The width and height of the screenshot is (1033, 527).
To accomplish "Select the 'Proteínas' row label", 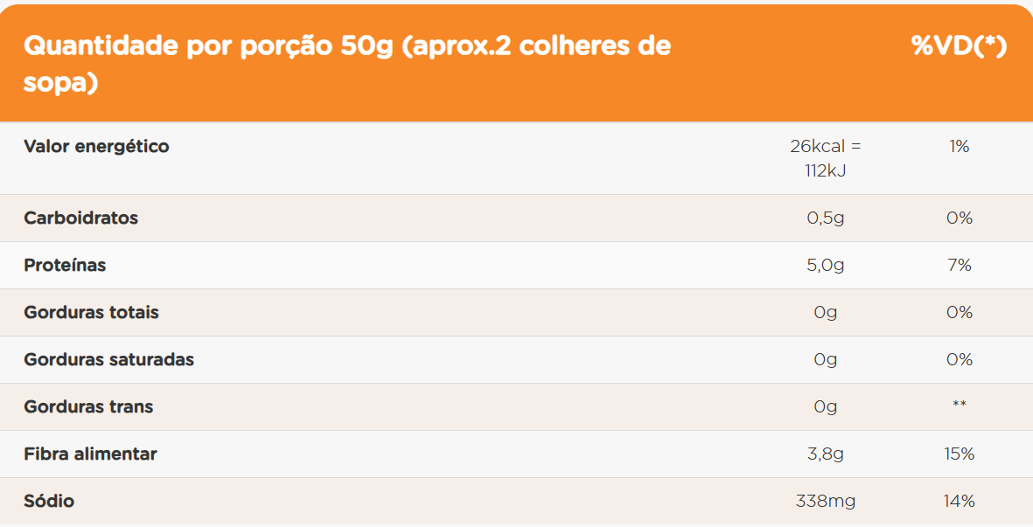I will point(65,265).
